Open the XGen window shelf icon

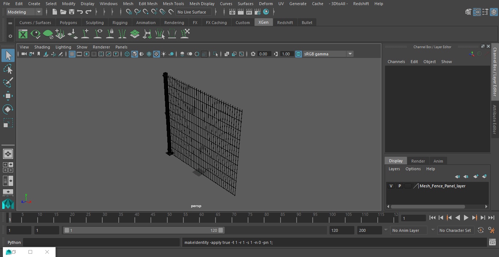coord(23,34)
